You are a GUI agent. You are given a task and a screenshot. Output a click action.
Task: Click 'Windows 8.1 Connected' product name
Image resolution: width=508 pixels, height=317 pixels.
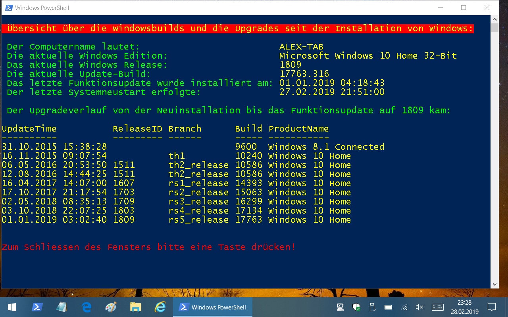(326, 147)
